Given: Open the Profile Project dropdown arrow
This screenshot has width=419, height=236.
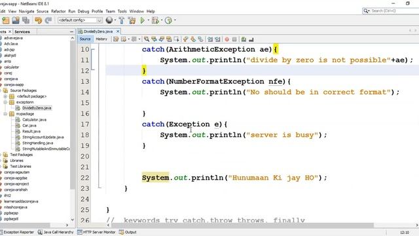Looking at the screenshot, I should [175, 20].
